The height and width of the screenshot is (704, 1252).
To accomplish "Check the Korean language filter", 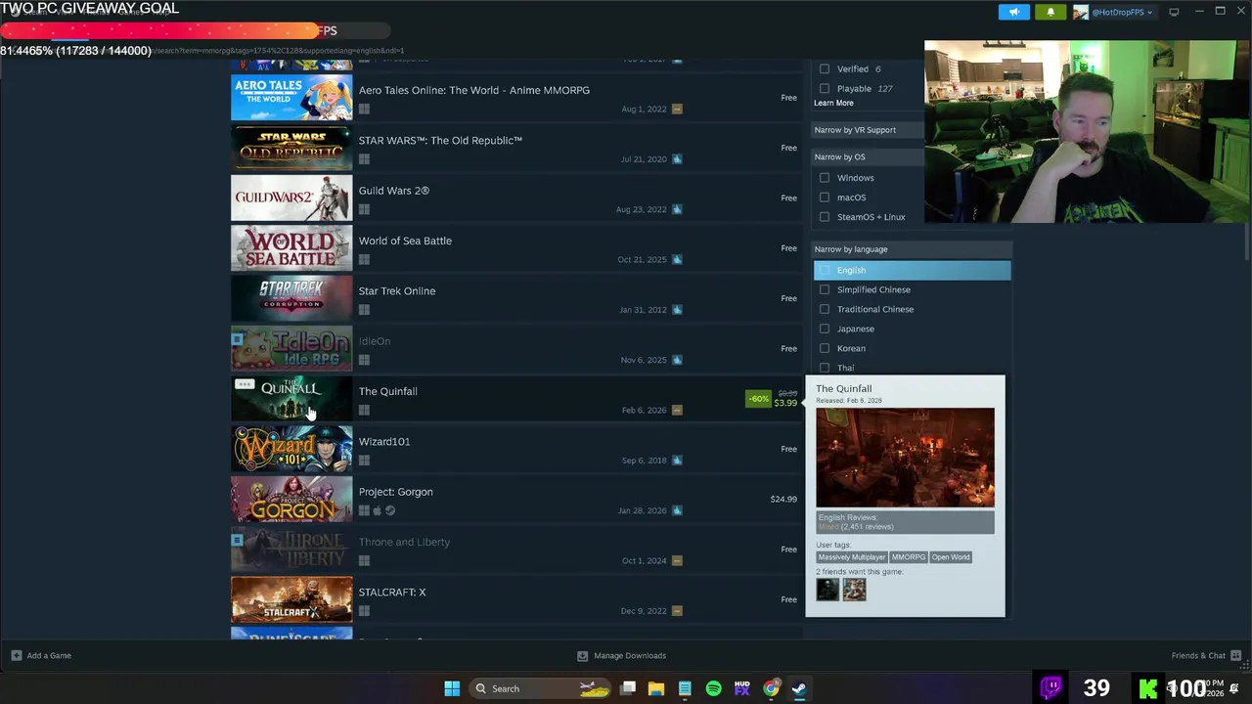I will point(825,348).
